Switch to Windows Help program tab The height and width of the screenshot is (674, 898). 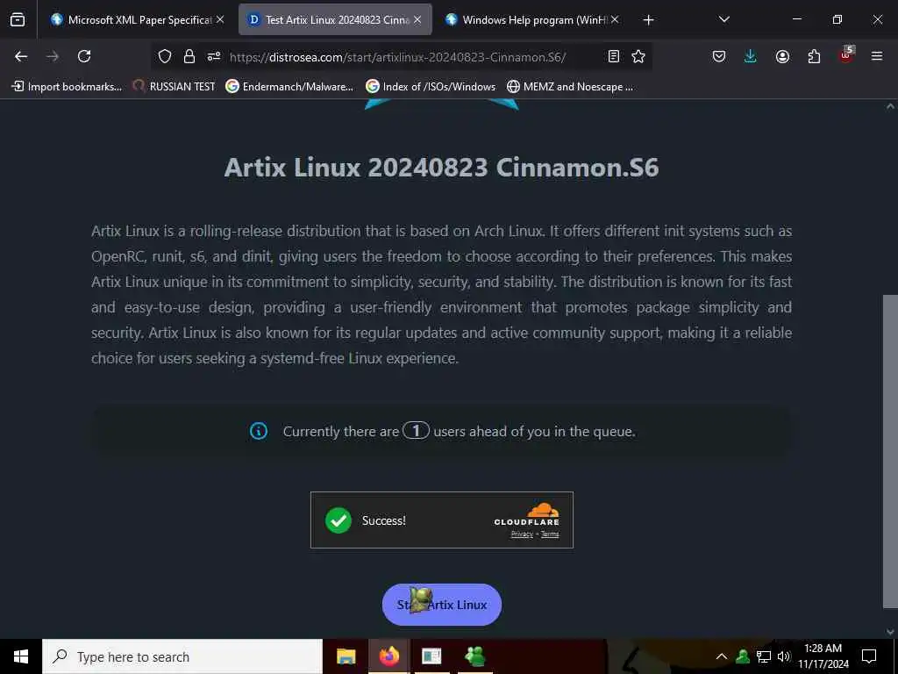coord(534,19)
